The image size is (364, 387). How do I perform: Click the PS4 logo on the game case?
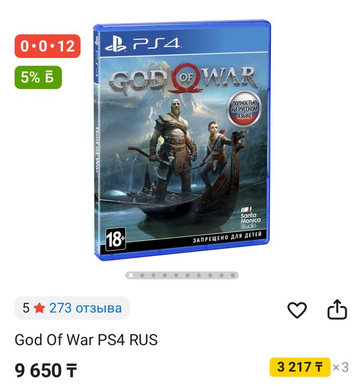click(142, 44)
